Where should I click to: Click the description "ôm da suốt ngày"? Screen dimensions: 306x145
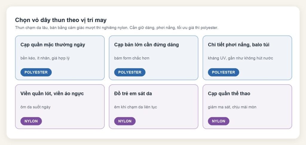pos(36,107)
